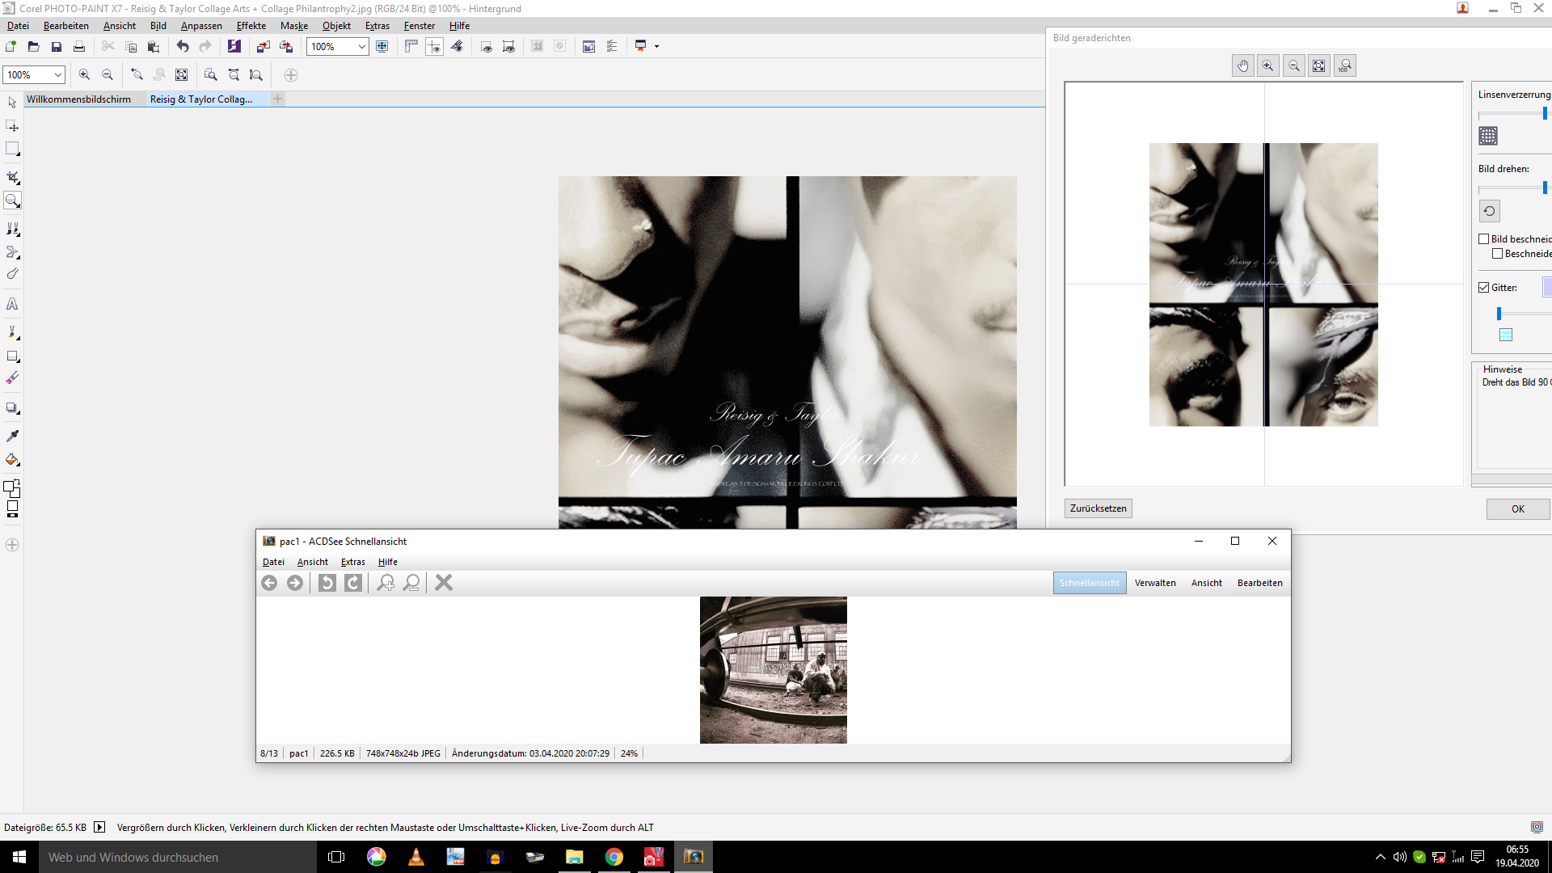The height and width of the screenshot is (873, 1552).
Task: Select the Crop tool in the toolbox
Action: point(12,177)
